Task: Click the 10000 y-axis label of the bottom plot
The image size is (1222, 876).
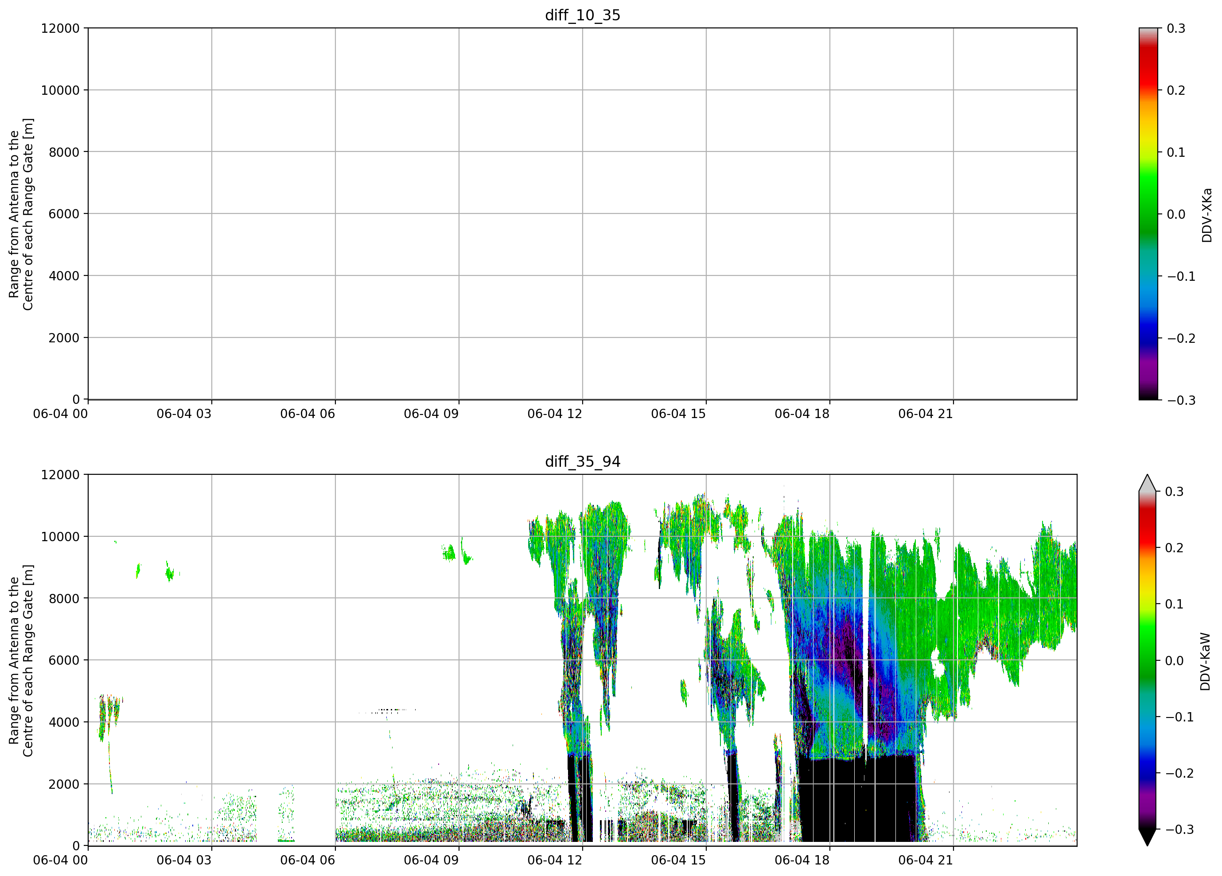Action: click(60, 537)
